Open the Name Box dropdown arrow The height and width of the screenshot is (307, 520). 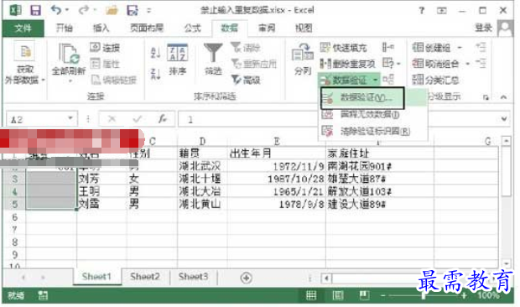[70, 118]
